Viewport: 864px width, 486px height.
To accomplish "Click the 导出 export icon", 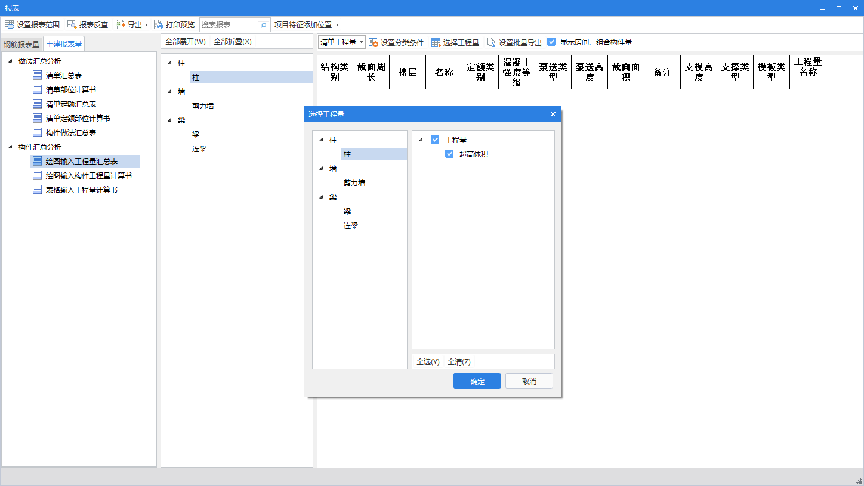I will coord(120,24).
